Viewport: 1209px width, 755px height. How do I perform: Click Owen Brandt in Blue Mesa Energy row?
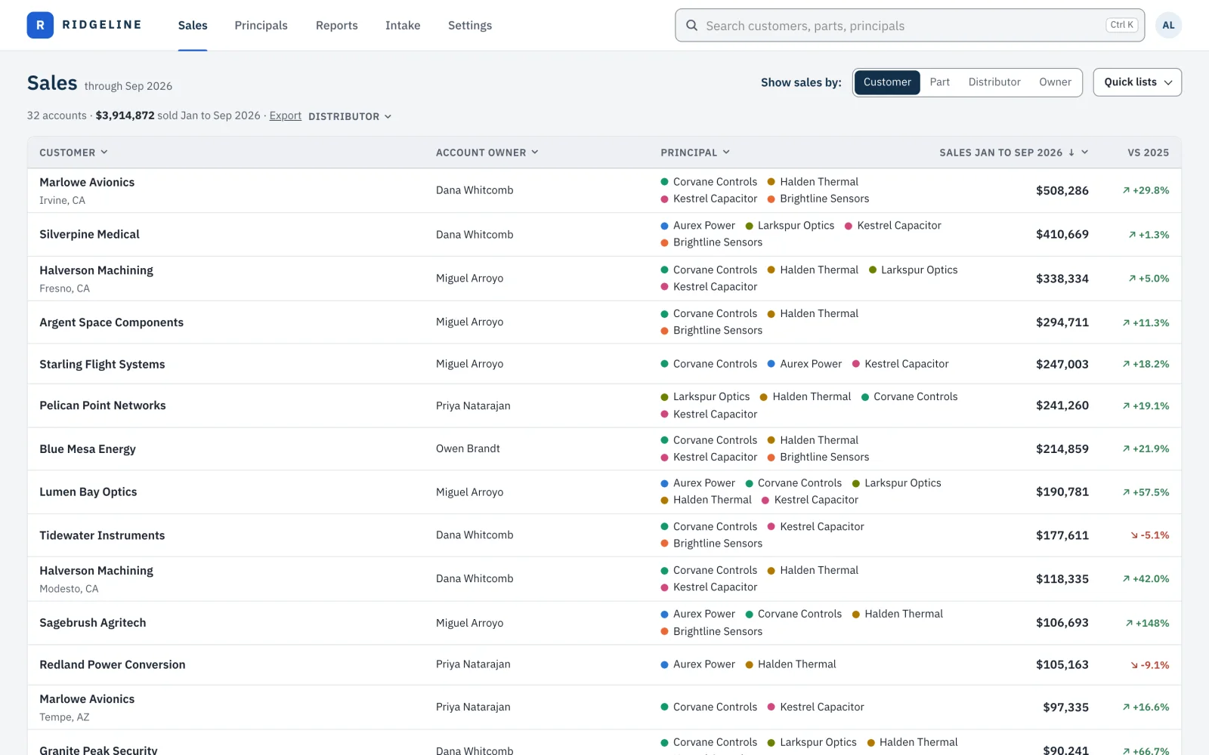point(468,448)
